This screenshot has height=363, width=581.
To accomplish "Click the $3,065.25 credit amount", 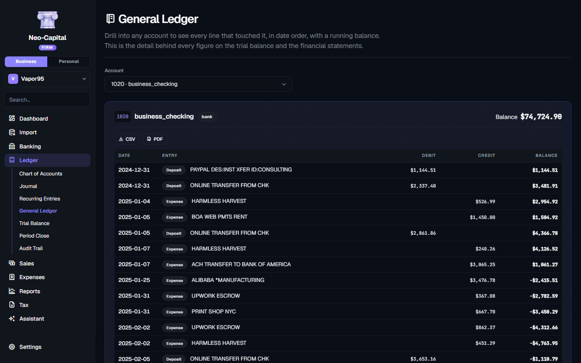I will pyautogui.click(x=483, y=265).
